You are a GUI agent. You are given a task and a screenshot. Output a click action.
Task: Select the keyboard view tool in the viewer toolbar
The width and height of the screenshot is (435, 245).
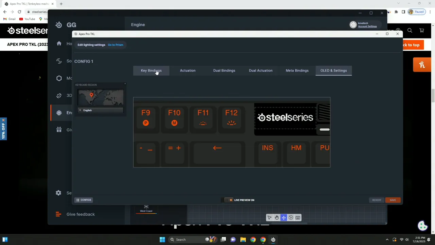[x=298, y=218]
